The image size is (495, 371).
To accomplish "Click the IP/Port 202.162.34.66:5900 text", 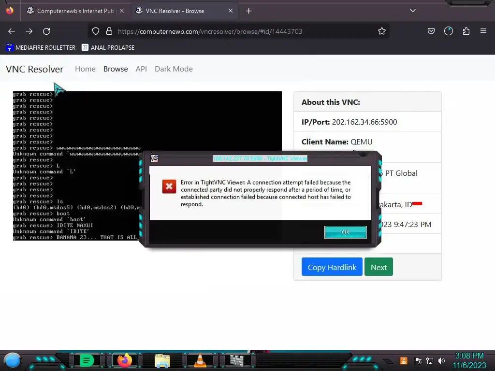I will (x=349, y=122).
